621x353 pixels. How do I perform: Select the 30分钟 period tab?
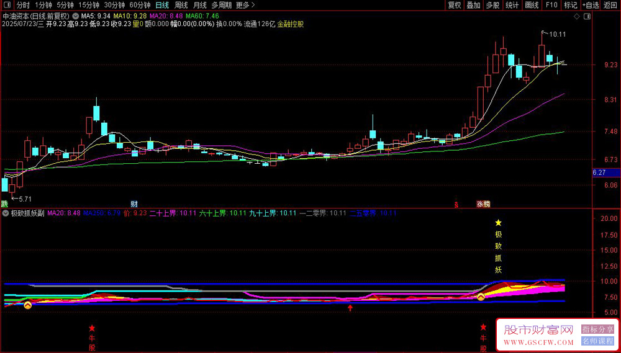(114, 6)
